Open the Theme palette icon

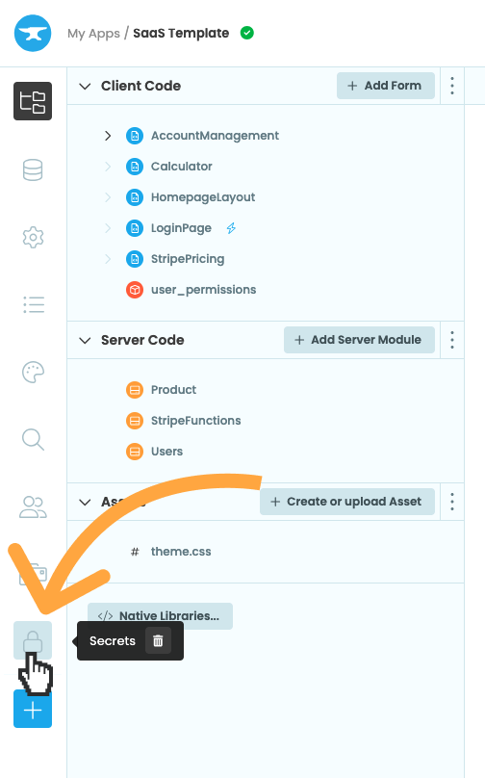pyautogui.click(x=33, y=372)
